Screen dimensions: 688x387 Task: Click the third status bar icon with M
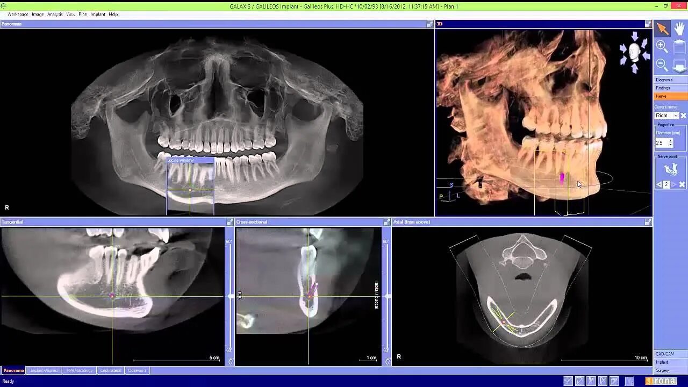[591, 381]
